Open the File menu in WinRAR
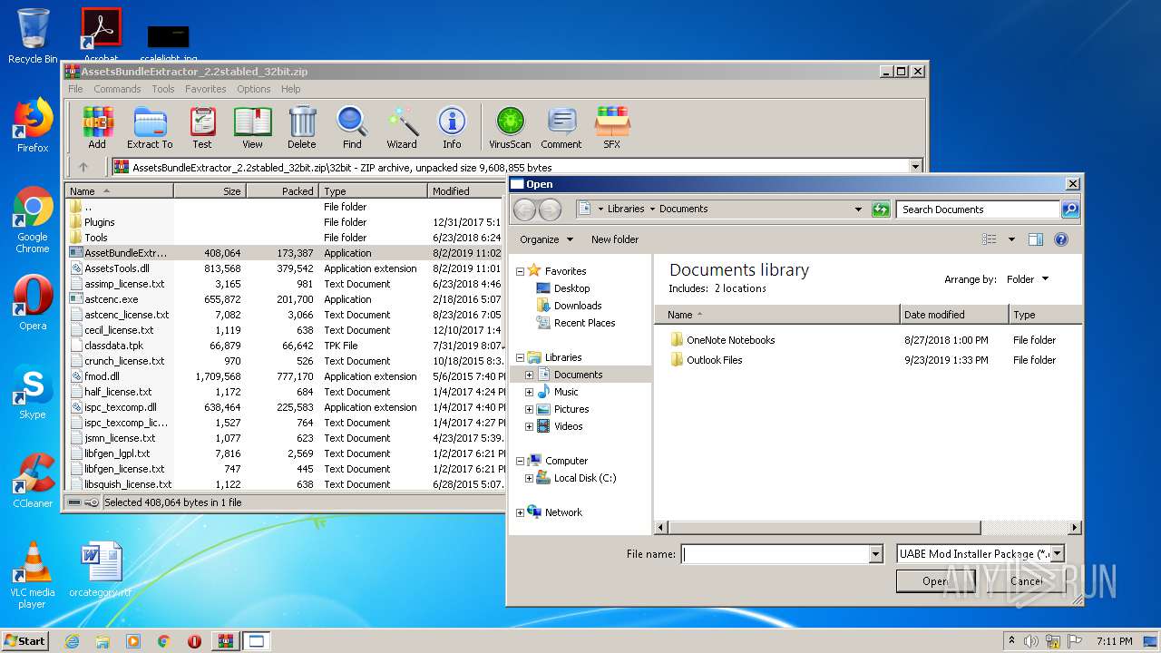Image resolution: width=1161 pixels, height=653 pixels. pos(75,89)
